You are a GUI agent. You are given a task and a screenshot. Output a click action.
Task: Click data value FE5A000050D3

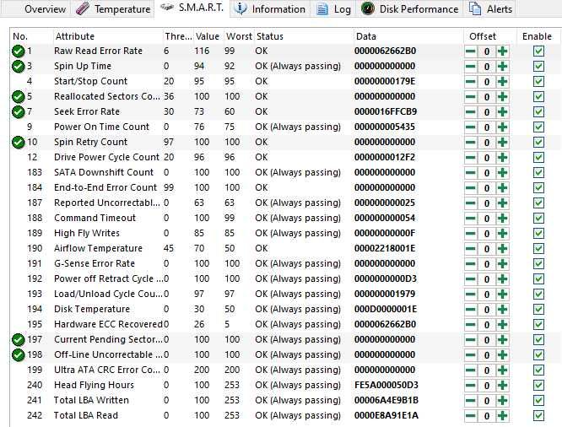[x=386, y=385]
